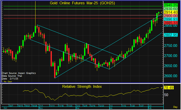Click the green 2945.25 price tag

pyautogui.click(x=171, y=5)
